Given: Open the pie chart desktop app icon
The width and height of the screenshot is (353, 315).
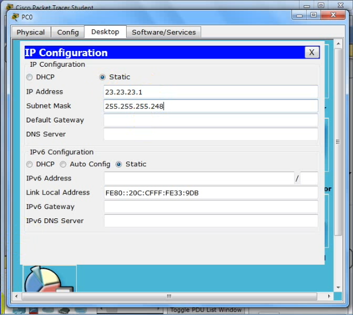Looking at the screenshot, I should point(49,279).
